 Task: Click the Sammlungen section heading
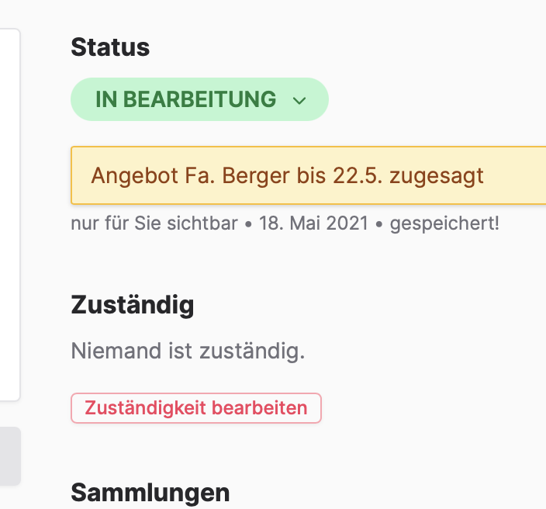click(x=150, y=492)
